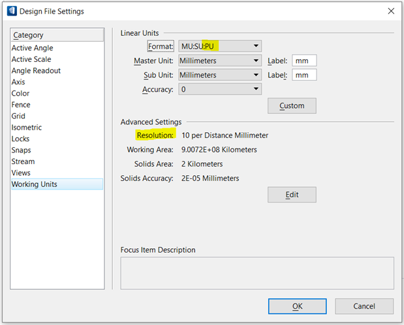Click the Master Unit Label input field

pyautogui.click(x=304, y=61)
